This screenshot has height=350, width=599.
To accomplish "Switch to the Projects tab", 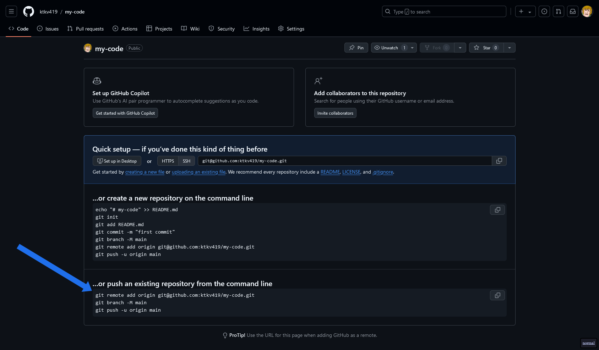I will [x=159, y=29].
